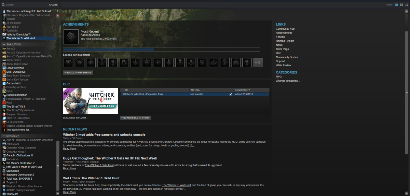
Task: Open the Support link
Action: coord(281,61)
